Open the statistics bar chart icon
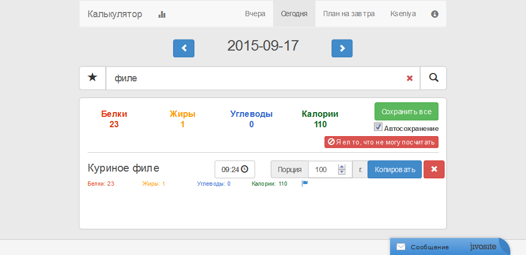526x255 pixels. click(x=162, y=14)
